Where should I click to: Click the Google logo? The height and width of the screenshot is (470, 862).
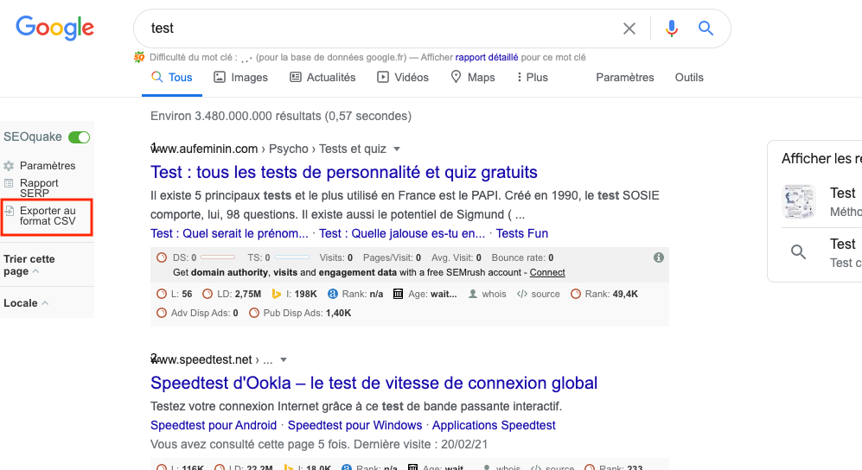tap(55, 28)
